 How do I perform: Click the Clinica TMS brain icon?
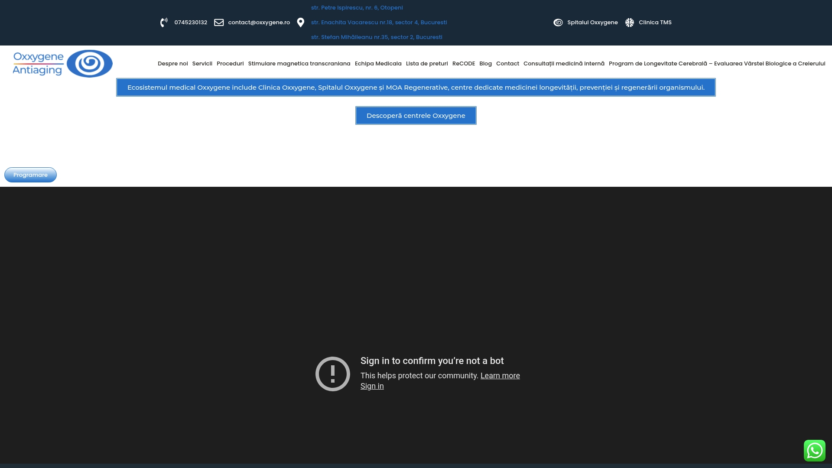click(630, 23)
